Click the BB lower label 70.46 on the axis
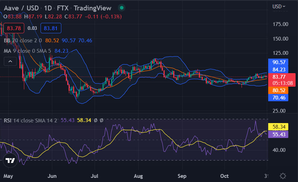298x182 pixels. tap(278, 98)
